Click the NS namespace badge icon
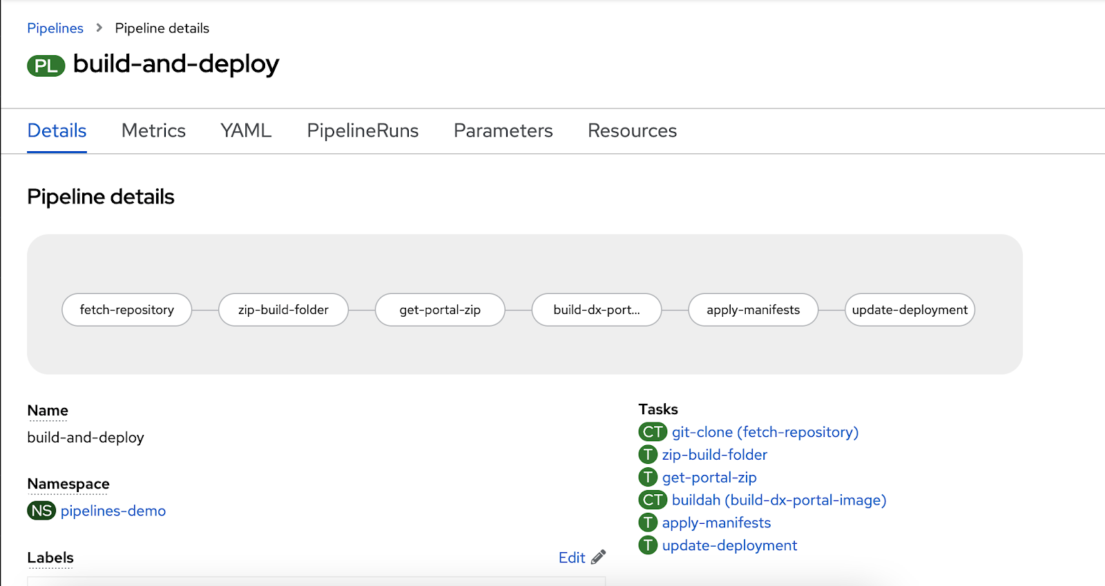The height and width of the screenshot is (586, 1105). pyautogui.click(x=41, y=511)
